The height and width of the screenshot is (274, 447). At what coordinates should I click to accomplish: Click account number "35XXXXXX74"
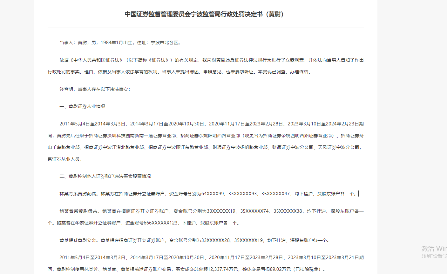255,211
